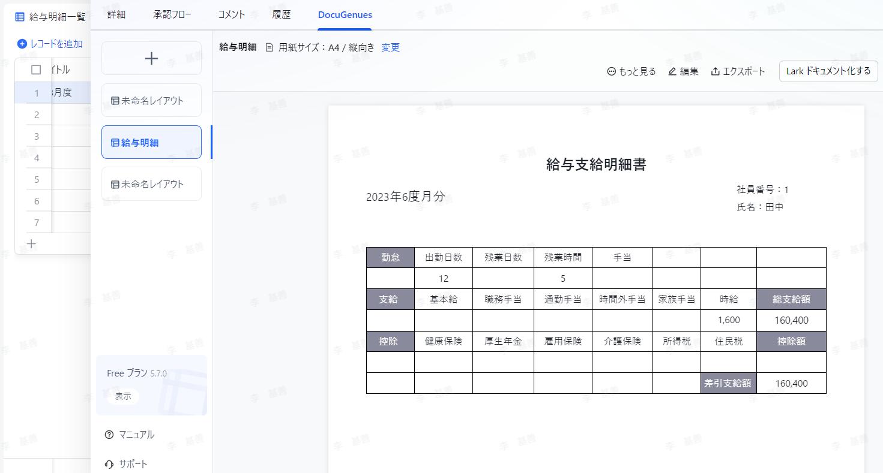Click the 総支給額 header cell
The width and height of the screenshot is (883, 473).
click(791, 299)
